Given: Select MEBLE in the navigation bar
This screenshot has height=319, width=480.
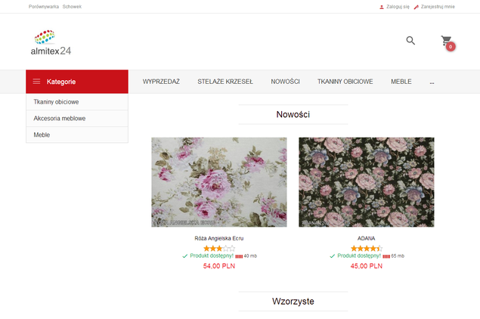Looking at the screenshot, I should tap(401, 82).
